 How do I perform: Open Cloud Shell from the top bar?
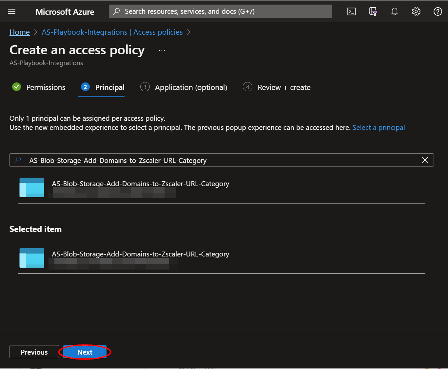click(351, 11)
